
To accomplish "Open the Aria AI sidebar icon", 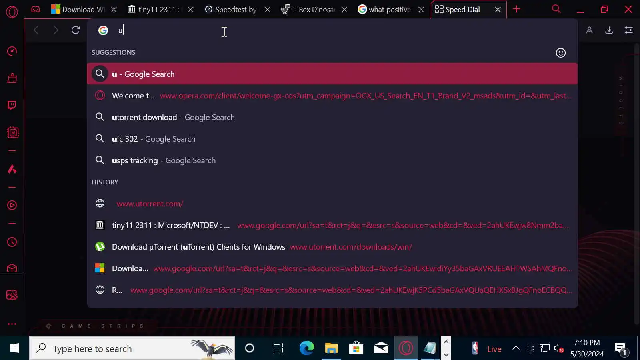I will (x=12, y=169).
